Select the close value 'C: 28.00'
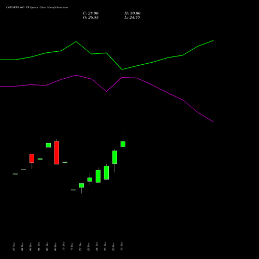This screenshot has width=259, height=259. pyautogui.click(x=91, y=13)
